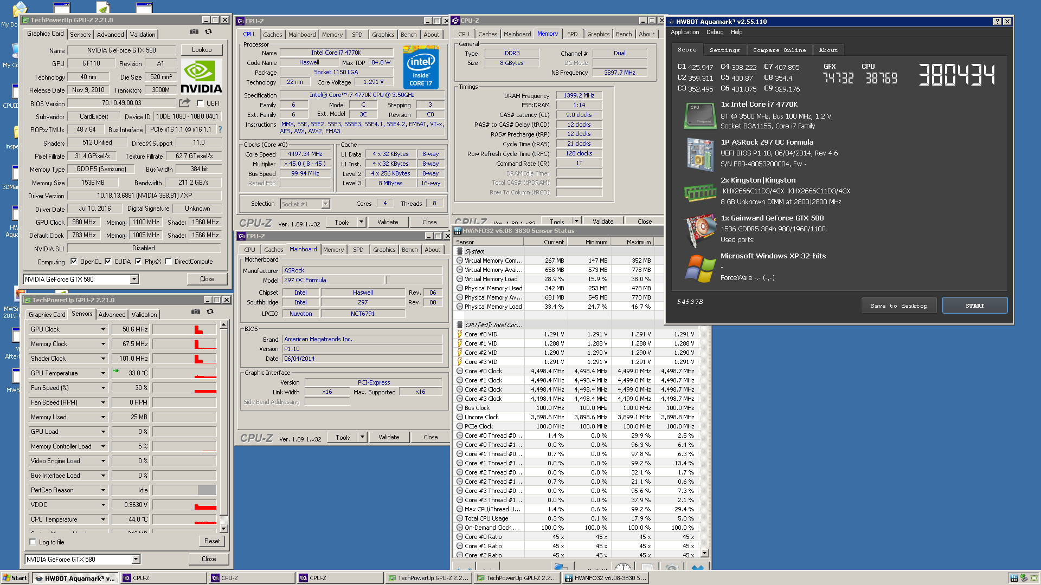Screen dimensions: 1041x585
Task: Click the ASRock motherboard icon in Aquamark
Action: pos(700,154)
